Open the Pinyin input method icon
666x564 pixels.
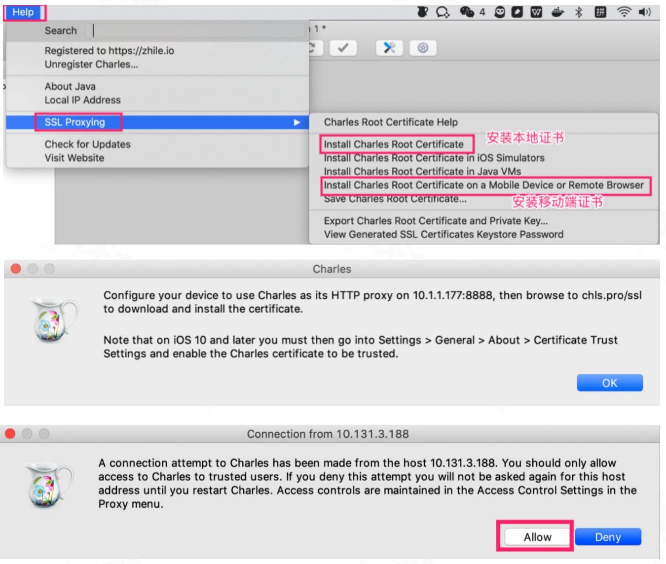(x=600, y=12)
